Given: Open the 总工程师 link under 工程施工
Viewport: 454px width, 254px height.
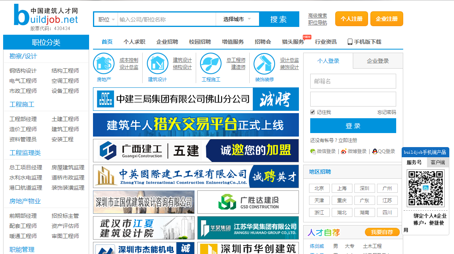Looking at the screenshot, I should pos(236,60).
